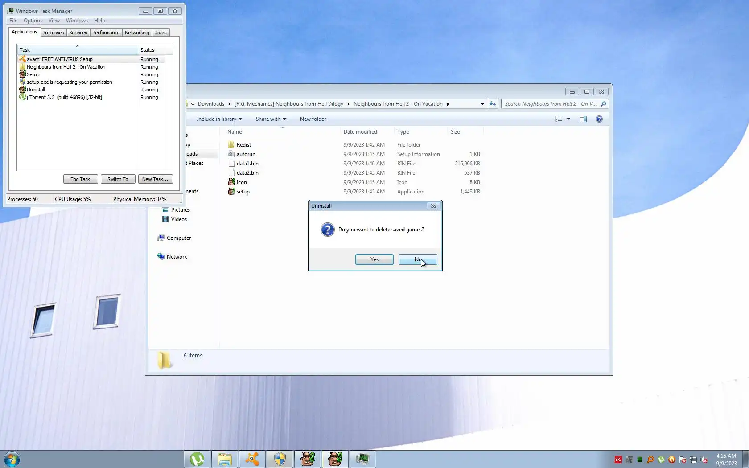Switch to the avast setup taskbar button
This screenshot has height=468, width=749.
point(252,459)
